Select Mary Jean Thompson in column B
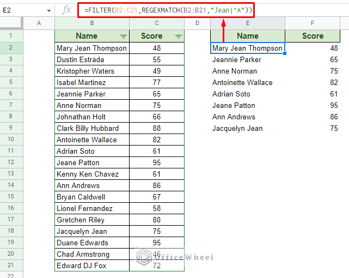The width and height of the screenshot is (349, 278). (x=92, y=48)
